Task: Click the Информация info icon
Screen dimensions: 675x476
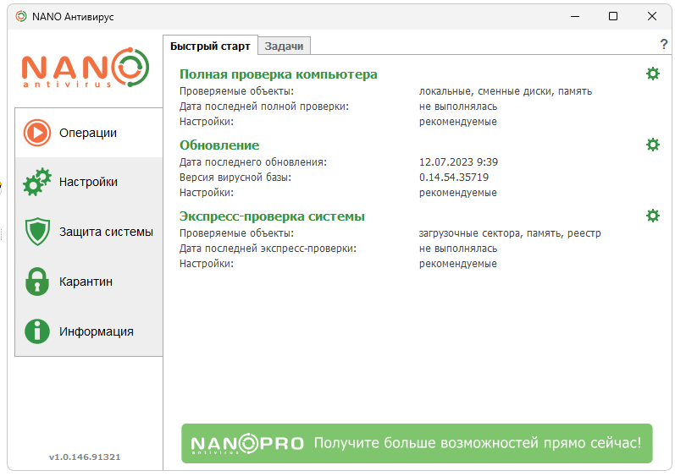Action: [x=37, y=331]
